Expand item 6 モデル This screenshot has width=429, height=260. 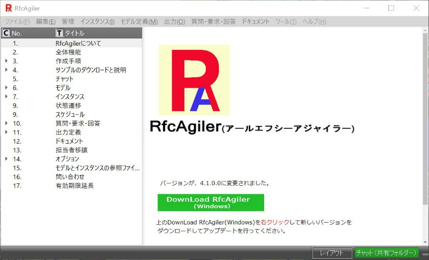(6, 88)
